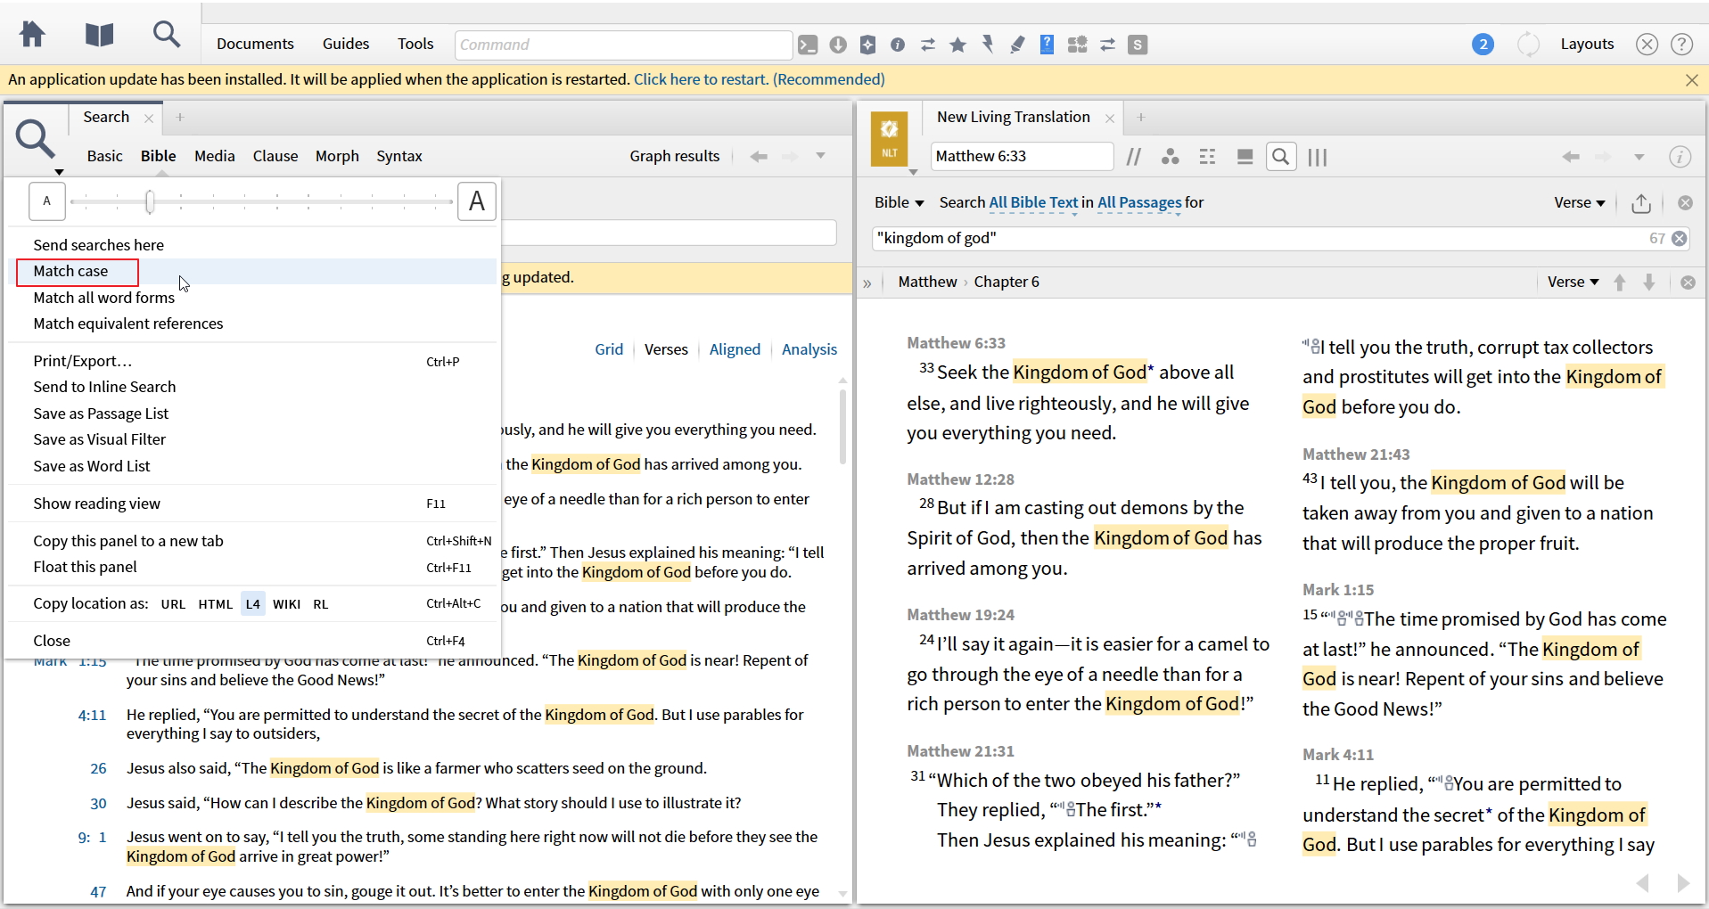Click the star favorites toolbar icon
Viewport: 1709px width, 909px height.
click(957, 45)
